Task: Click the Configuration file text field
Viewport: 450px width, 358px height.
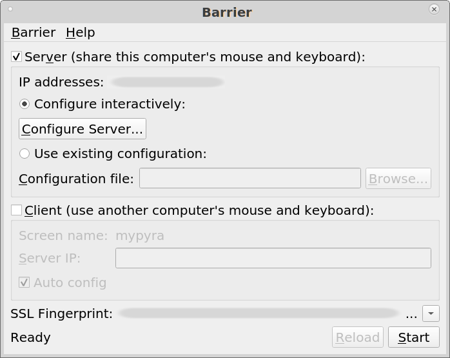Action: tap(250, 179)
